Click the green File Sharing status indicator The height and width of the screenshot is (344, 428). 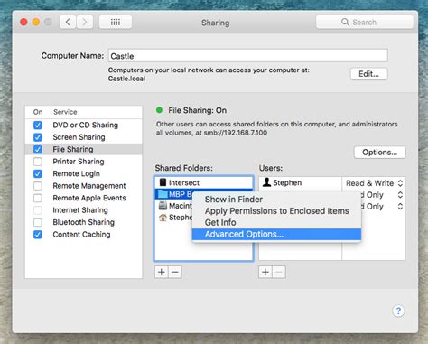(159, 110)
